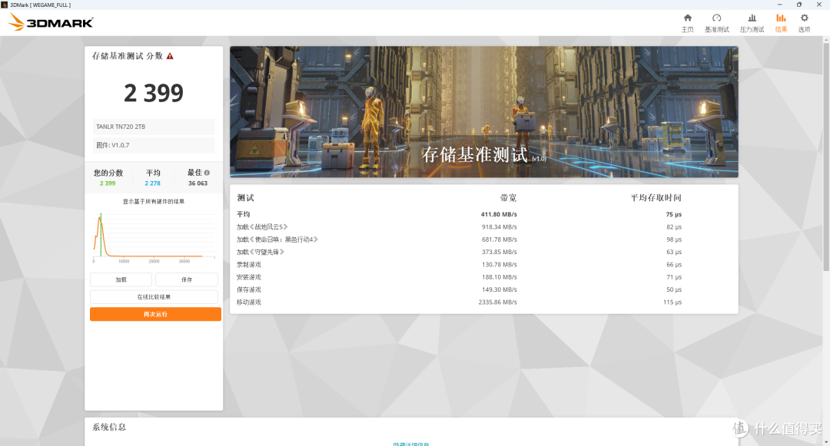The width and height of the screenshot is (830, 446).
Task: Select the 加载《战地风云5》 row
Action: point(484,226)
